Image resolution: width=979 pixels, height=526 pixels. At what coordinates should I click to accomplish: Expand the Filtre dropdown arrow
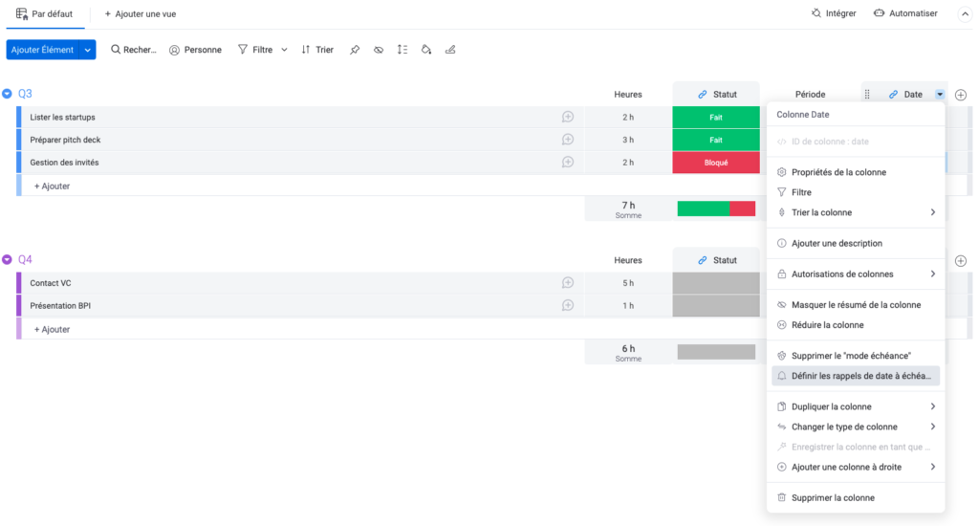tap(284, 50)
